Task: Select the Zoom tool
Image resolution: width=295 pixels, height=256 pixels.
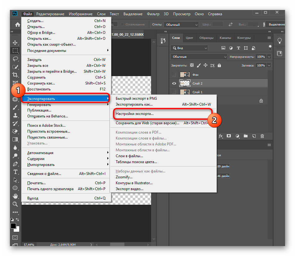Action: click(15, 204)
